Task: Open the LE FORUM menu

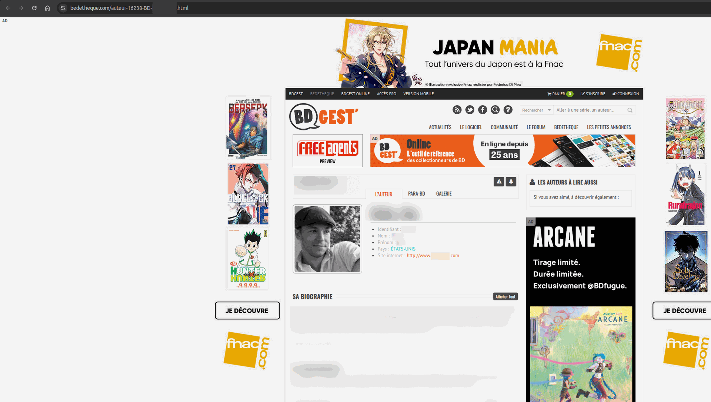Action: coord(536,127)
